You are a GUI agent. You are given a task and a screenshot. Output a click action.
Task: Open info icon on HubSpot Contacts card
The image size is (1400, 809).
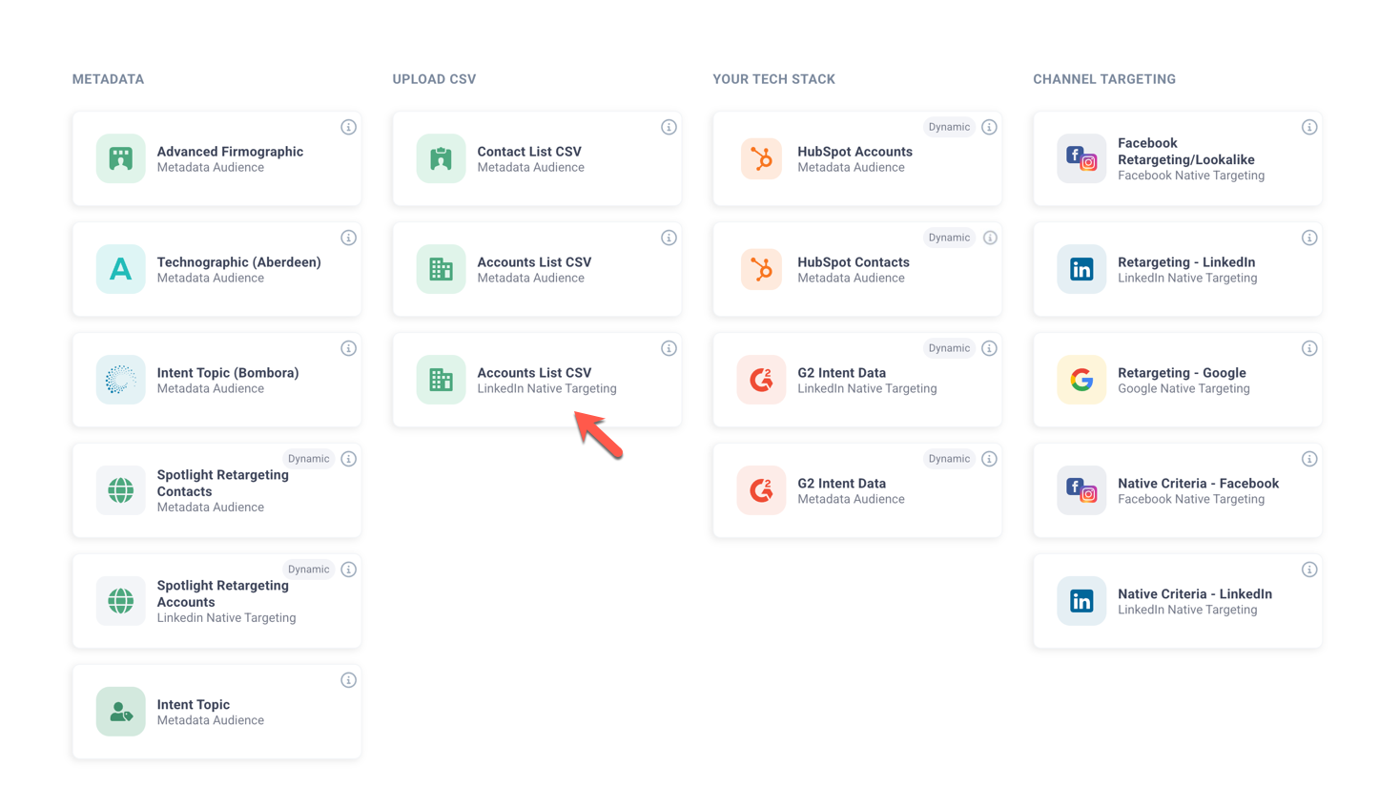click(990, 238)
